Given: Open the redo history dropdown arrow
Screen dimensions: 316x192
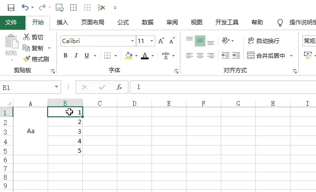Looking at the screenshot, I should coord(50,8).
